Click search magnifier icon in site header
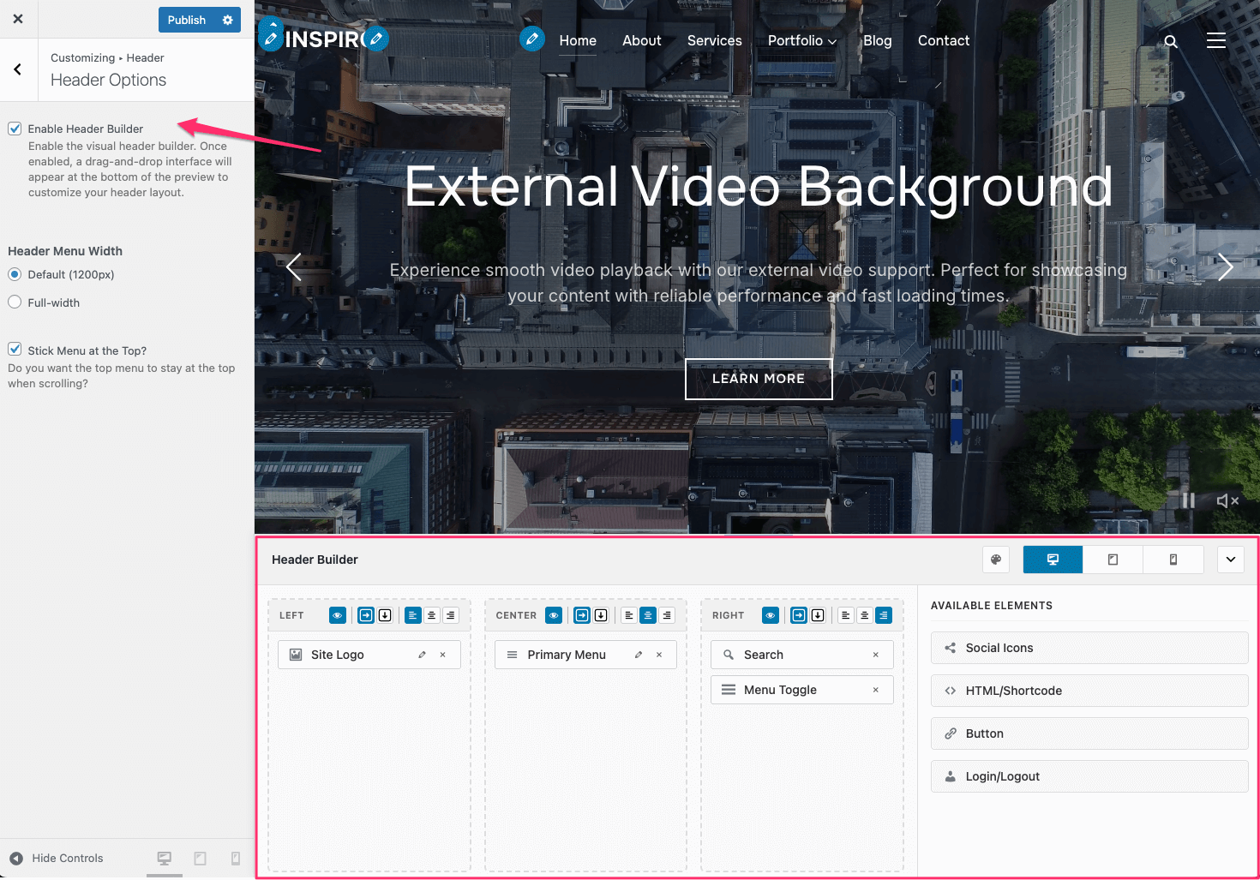 click(1171, 41)
